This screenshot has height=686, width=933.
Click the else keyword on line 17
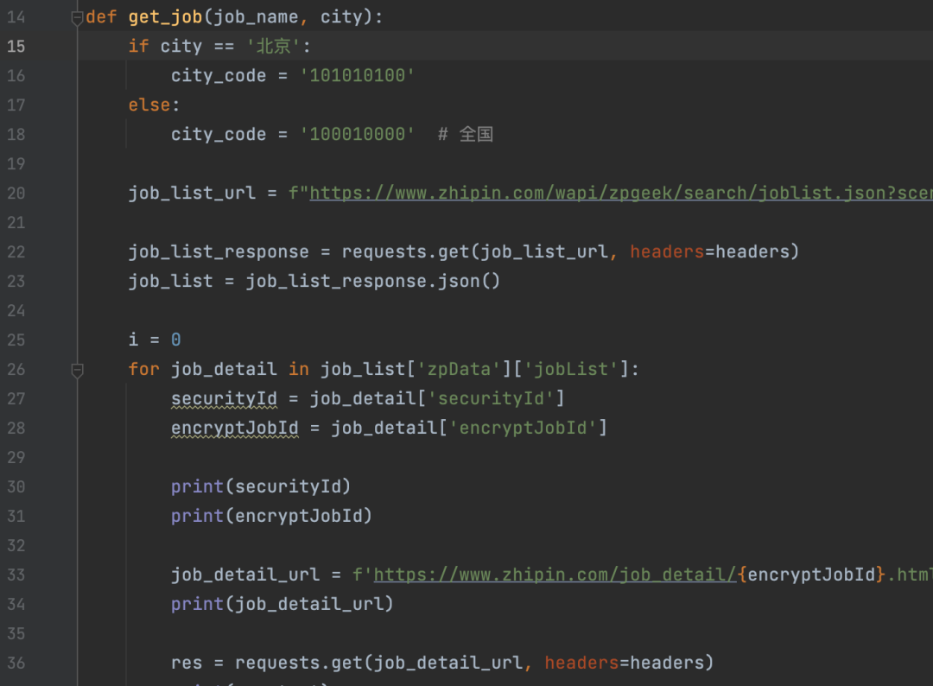[x=149, y=105]
